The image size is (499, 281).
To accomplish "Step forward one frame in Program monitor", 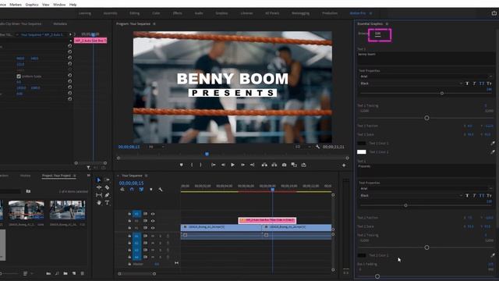I will click(x=242, y=165).
